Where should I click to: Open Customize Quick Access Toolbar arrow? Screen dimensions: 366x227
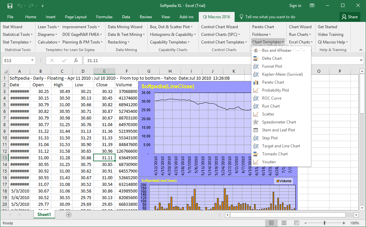pyautogui.click(x=42, y=6)
